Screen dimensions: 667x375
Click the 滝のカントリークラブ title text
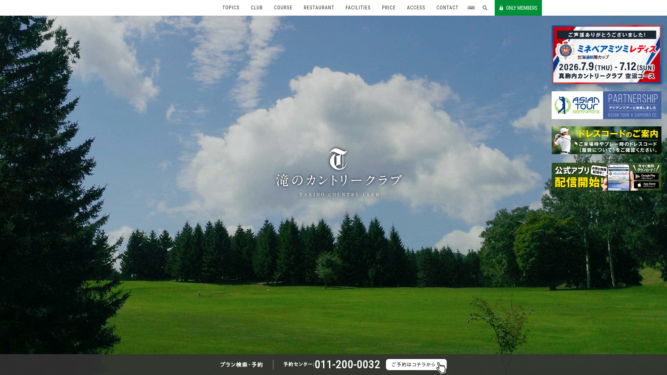coord(339,181)
